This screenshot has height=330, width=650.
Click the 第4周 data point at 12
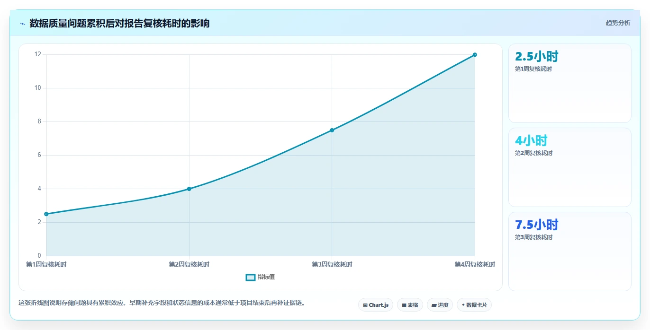[x=475, y=55]
